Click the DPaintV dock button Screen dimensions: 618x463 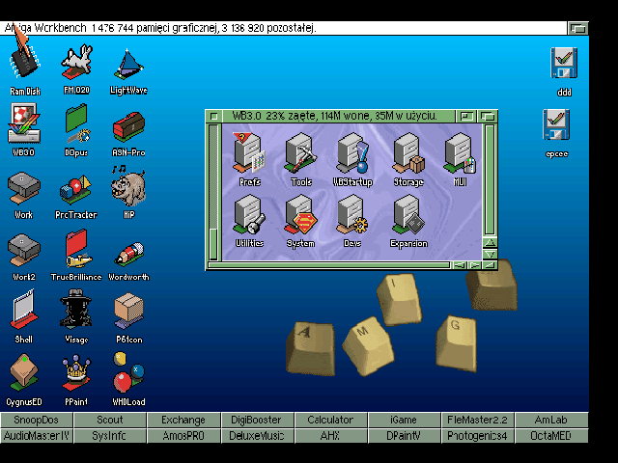pos(404,436)
